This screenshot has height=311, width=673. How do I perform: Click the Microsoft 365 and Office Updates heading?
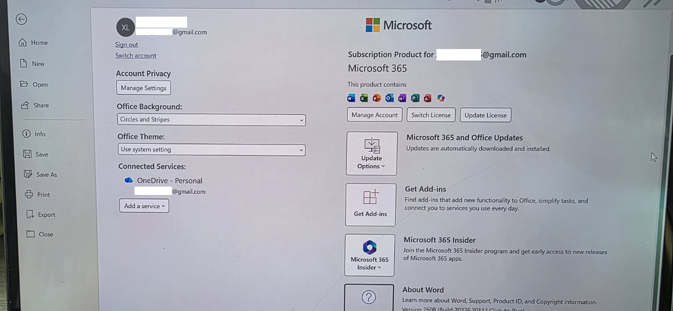(464, 138)
